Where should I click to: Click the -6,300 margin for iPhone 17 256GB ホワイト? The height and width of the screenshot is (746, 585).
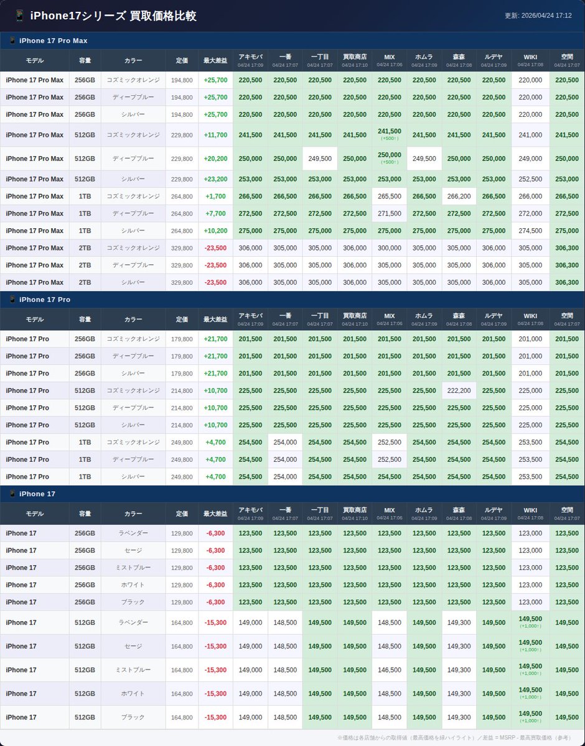point(215,585)
